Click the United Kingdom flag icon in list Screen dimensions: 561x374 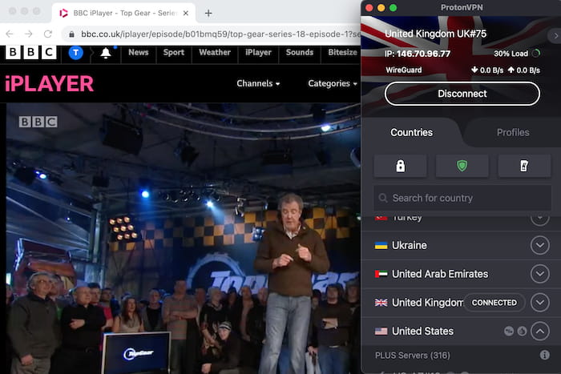coord(381,303)
